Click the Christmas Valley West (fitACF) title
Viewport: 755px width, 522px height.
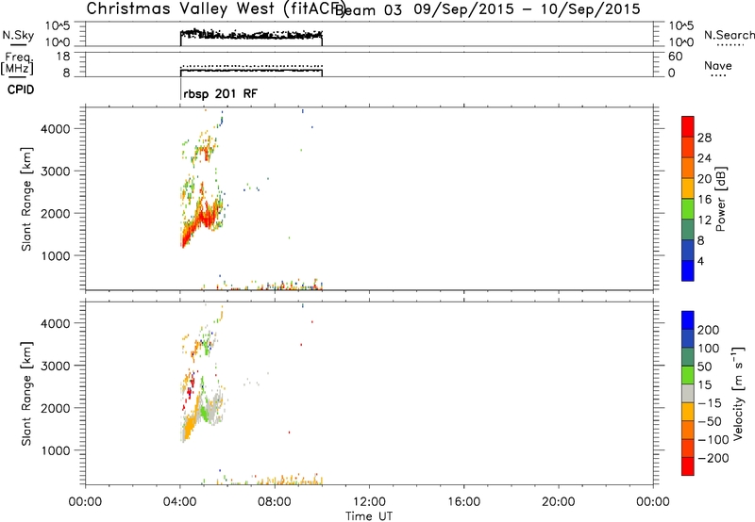(x=215, y=8)
